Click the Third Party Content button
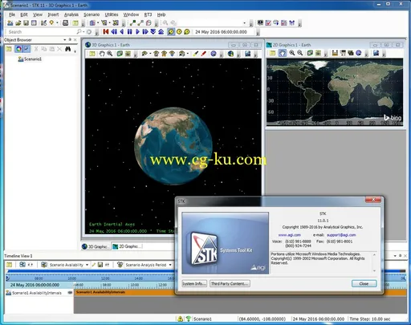Screen dimensions: 411x325 click(x=230, y=283)
